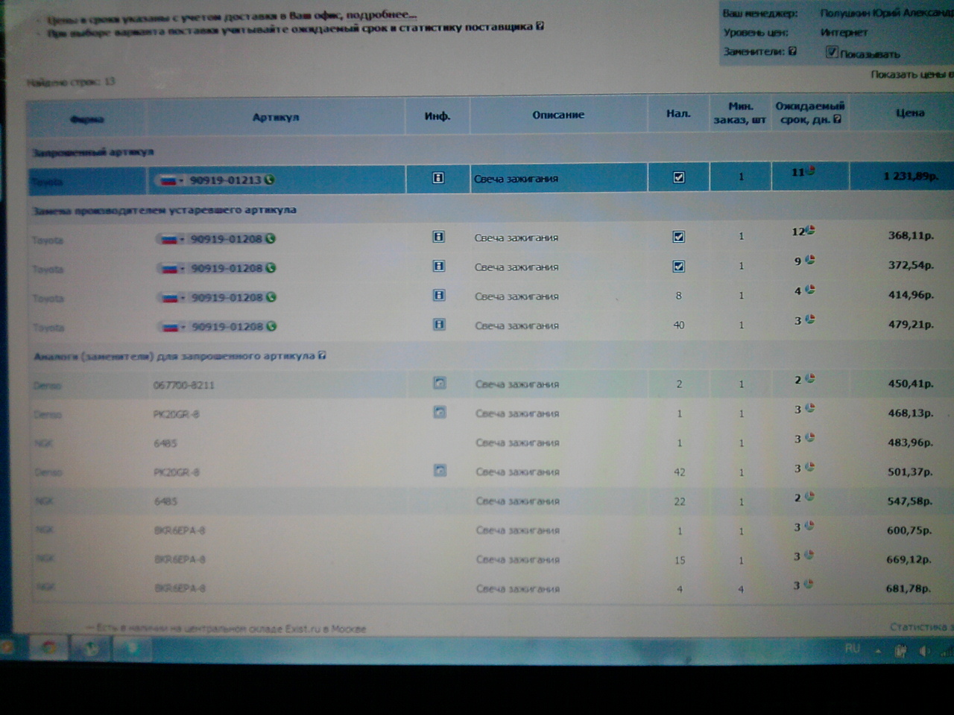The width and height of the screenshot is (954, 715).
Task: Click Артикул column header
Action: [275, 117]
